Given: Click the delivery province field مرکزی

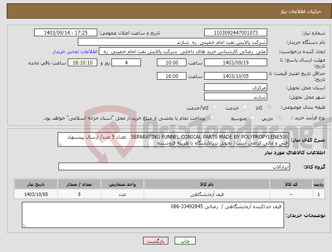Looking at the screenshot, I should (236, 87).
